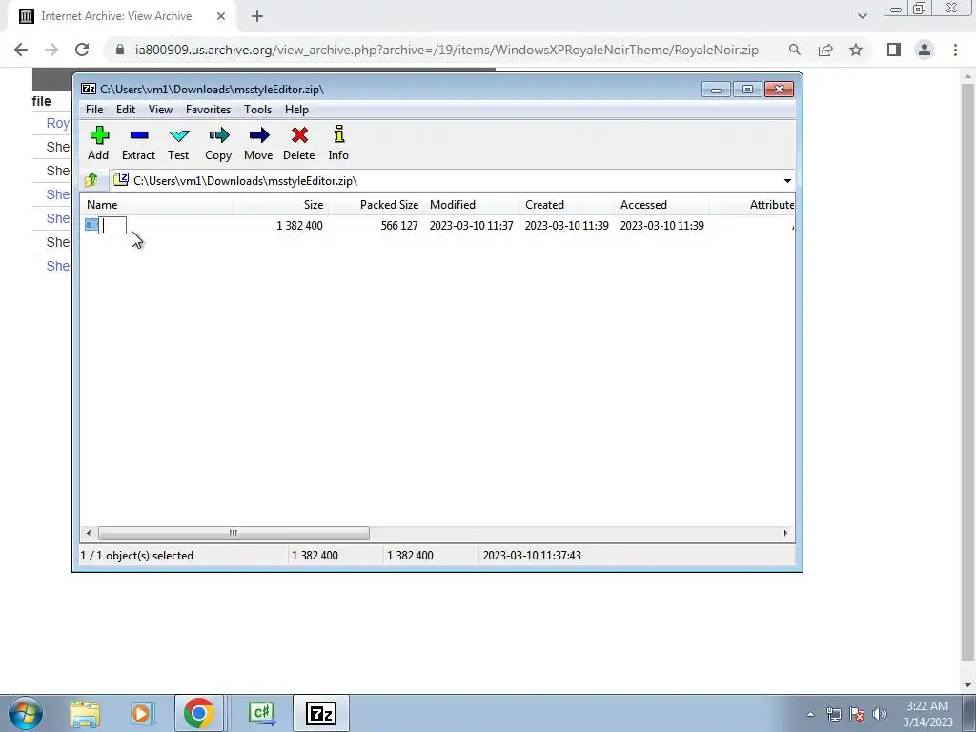976x732 pixels.
Task: Click the 1 382 400 size cell
Action: (x=299, y=225)
